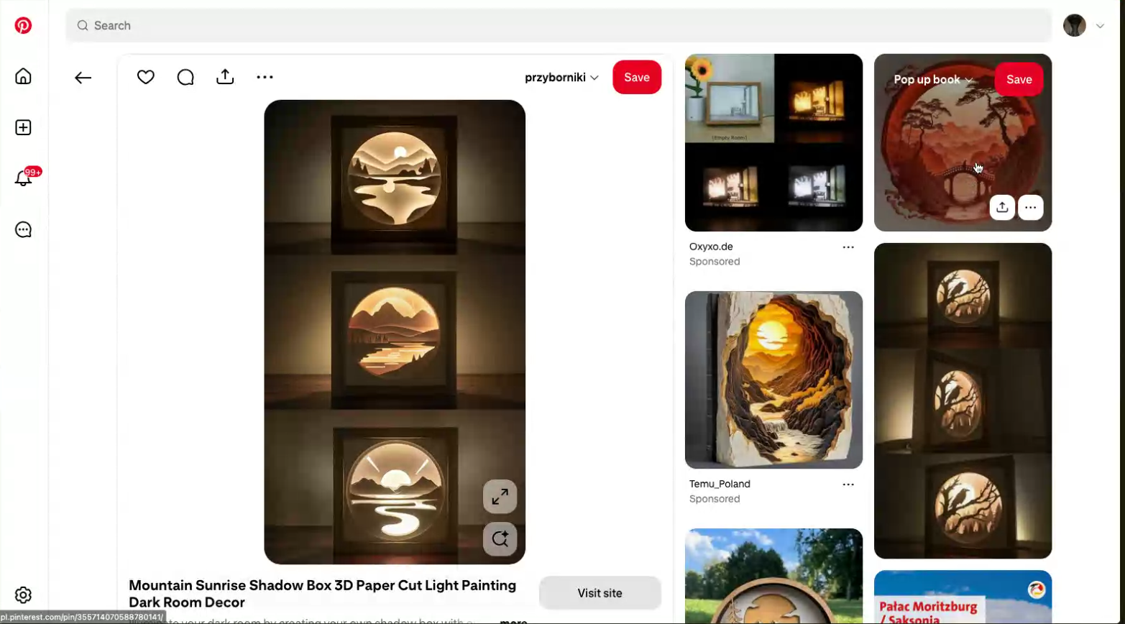Open main pin's three-dot more options
Screen dimensions: 1125x624
point(265,77)
